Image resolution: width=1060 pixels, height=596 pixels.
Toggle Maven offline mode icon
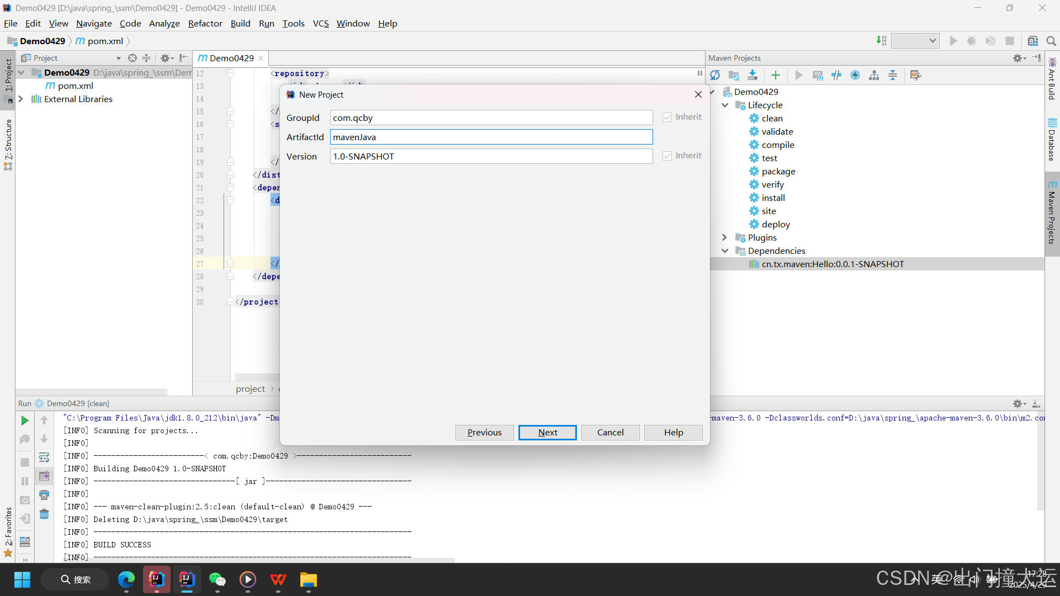pos(836,75)
